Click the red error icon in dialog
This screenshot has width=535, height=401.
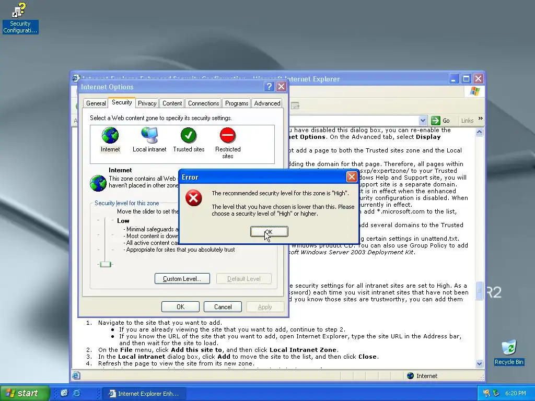193,198
